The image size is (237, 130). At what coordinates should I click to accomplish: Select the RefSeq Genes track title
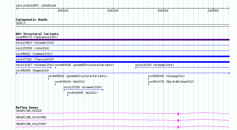click(x=27, y=107)
